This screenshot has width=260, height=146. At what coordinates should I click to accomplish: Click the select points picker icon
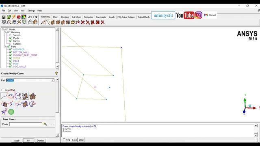click(45, 124)
